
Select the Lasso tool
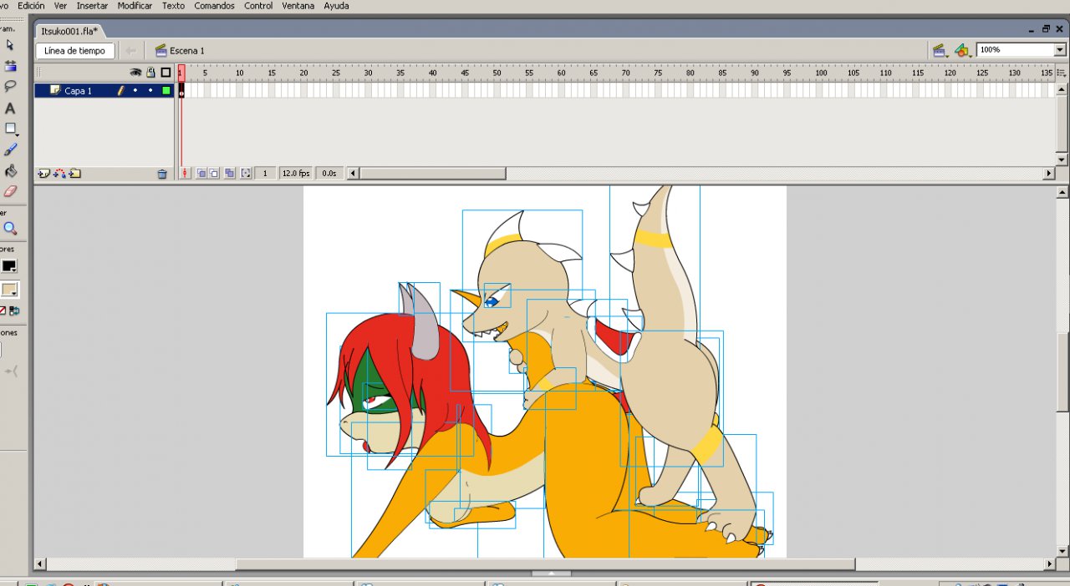click(10, 86)
